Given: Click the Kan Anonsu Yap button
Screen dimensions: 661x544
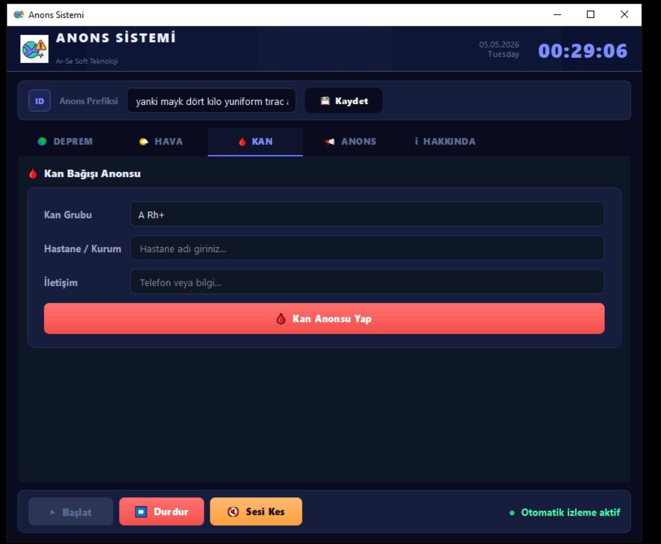Looking at the screenshot, I should pyautogui.click(x=324, y=318).
